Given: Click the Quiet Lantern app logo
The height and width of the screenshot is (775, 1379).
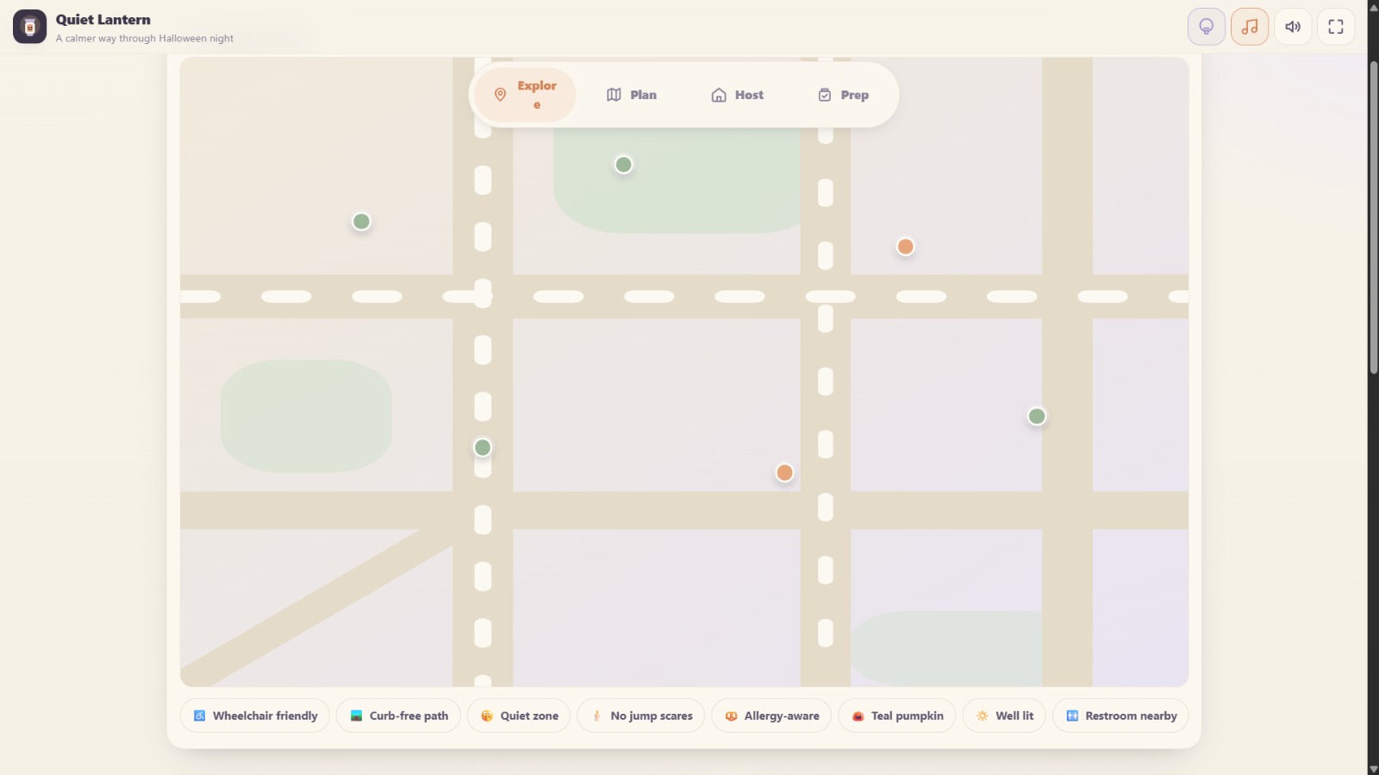Looking at the screenshot, I should 29,27.
